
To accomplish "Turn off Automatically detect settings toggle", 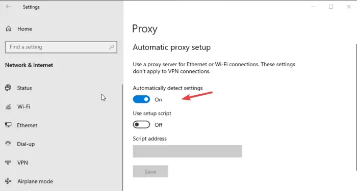I will coord(141,99).
